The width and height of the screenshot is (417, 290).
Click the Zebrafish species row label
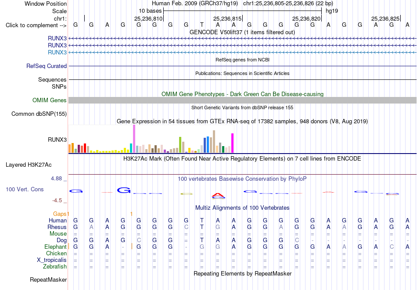[55, 267]
